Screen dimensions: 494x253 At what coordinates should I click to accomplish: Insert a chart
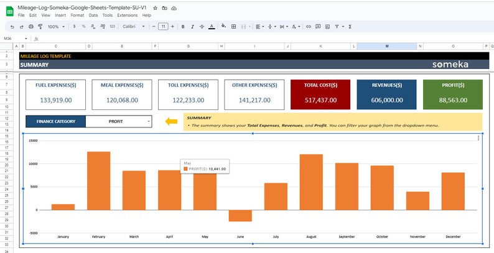[x=327, y=27]
